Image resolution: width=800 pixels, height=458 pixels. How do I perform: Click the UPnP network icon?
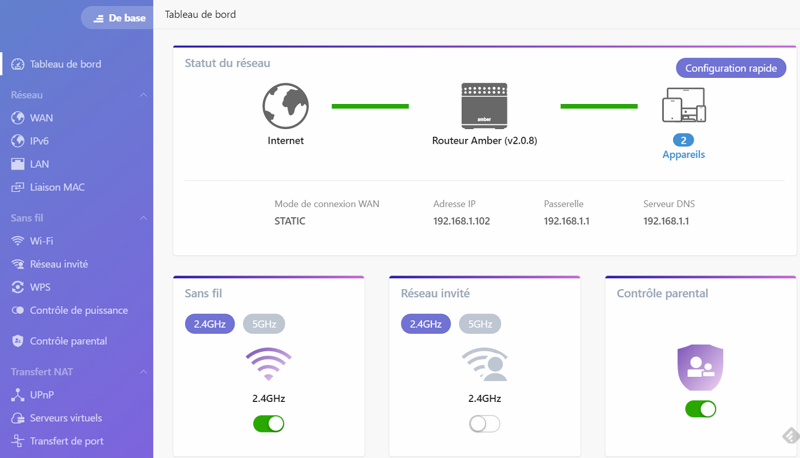pos(17,395)
